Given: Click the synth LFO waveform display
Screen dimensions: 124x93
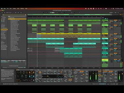Looking at the screenshot, I should [61, 76].
